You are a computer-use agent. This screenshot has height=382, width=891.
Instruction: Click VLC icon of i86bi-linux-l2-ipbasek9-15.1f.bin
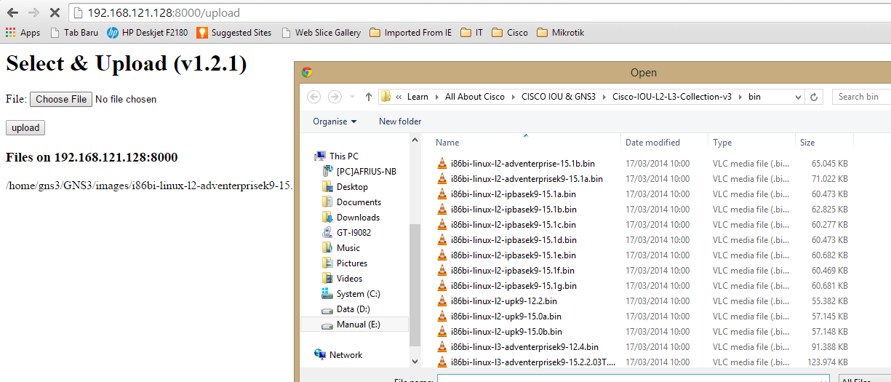(442, 271)
